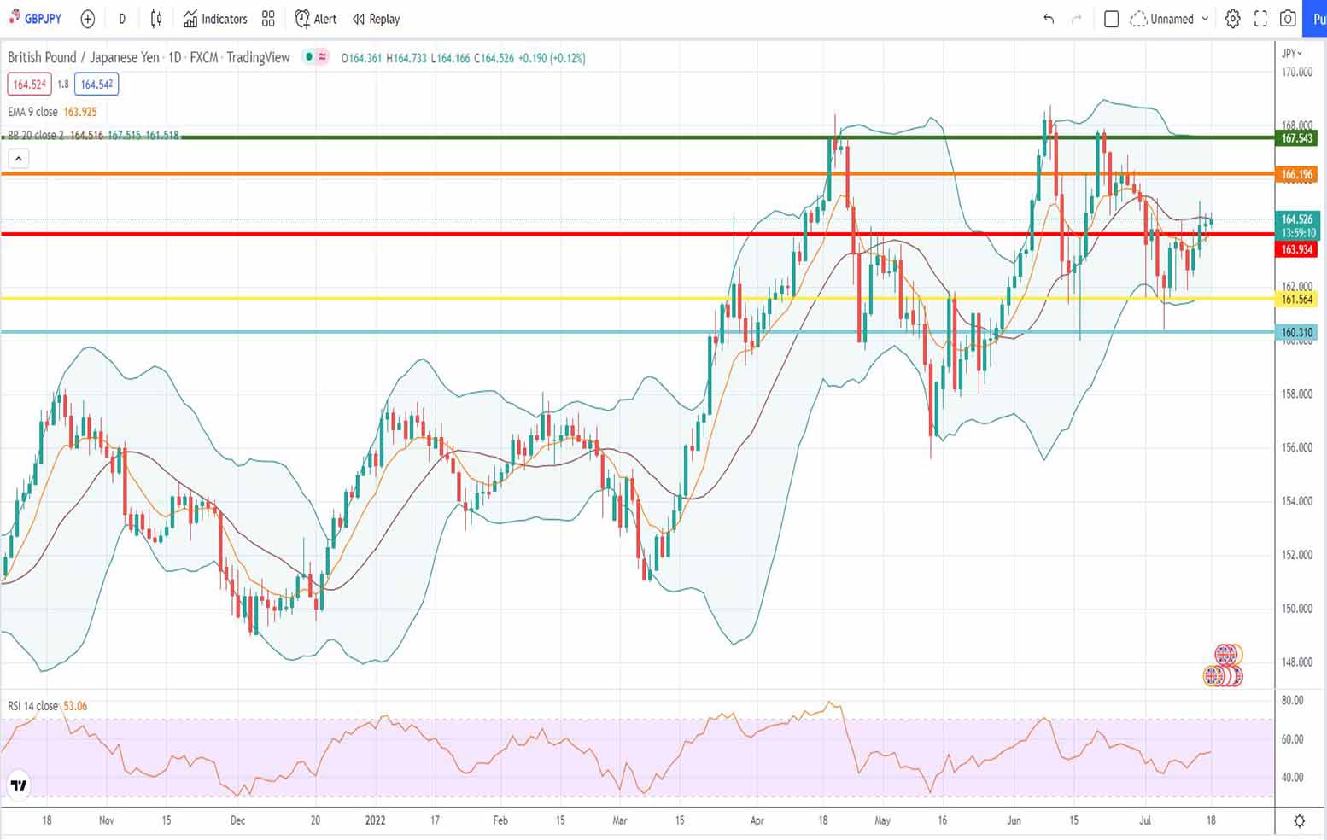The height and width of the screenshot is (840, 1327).
Task: Click the Alert button
Action: pos(315,19)
